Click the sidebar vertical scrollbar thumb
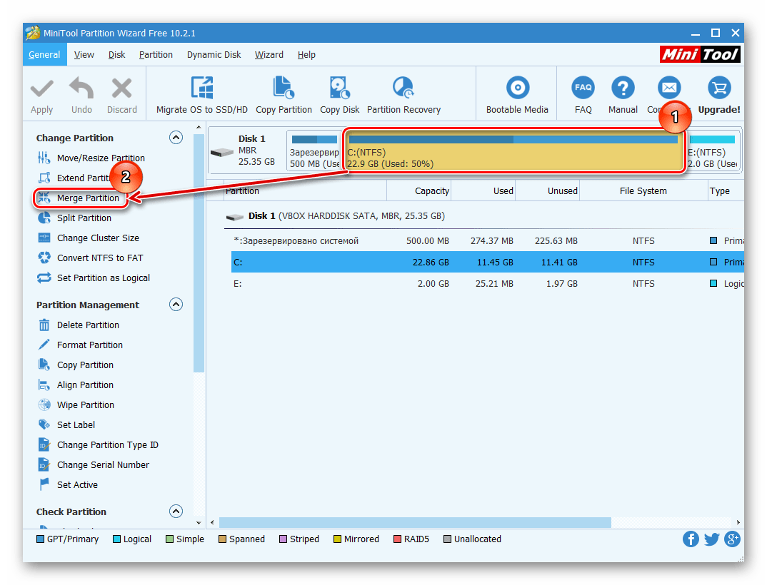 coord(199,253)
